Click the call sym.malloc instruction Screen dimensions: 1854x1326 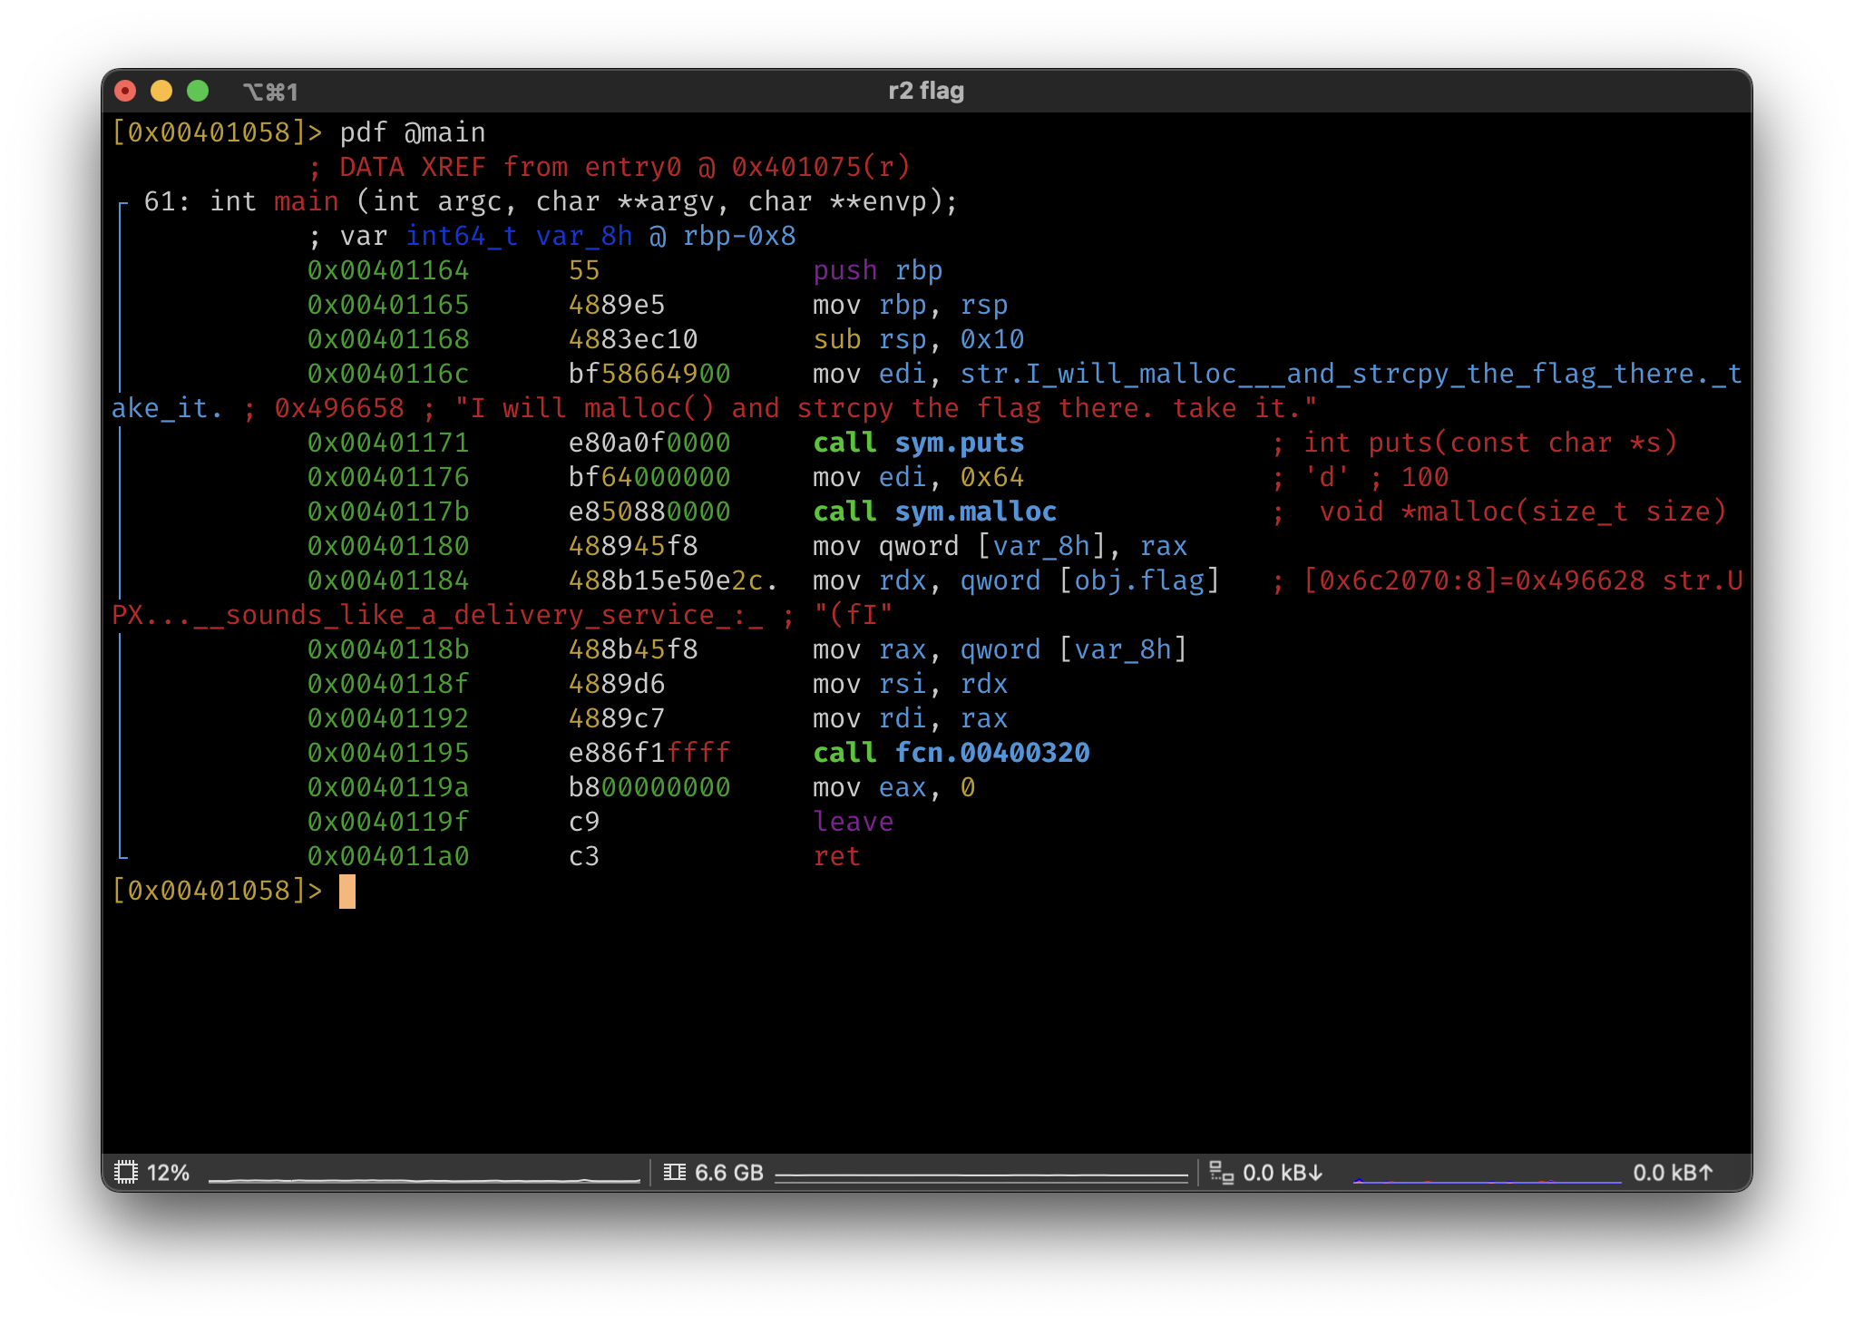click(934, 512)
